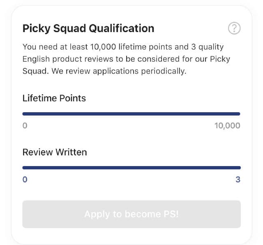
Task: Click the Review Written progress bar
Action: [x=131, y=168]
